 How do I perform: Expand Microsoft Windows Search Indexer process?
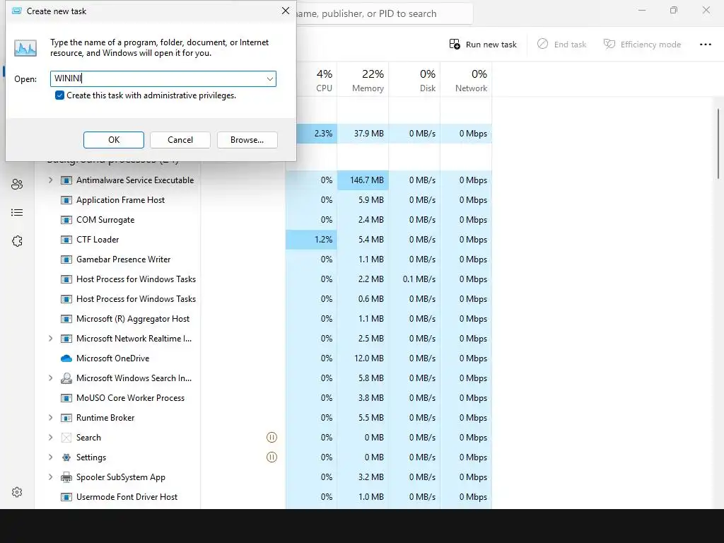pyautogui.click(x=50, y=378)
